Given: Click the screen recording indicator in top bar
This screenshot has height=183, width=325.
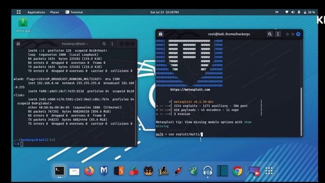Looking at the screenshot, I should tap(277, 12).
